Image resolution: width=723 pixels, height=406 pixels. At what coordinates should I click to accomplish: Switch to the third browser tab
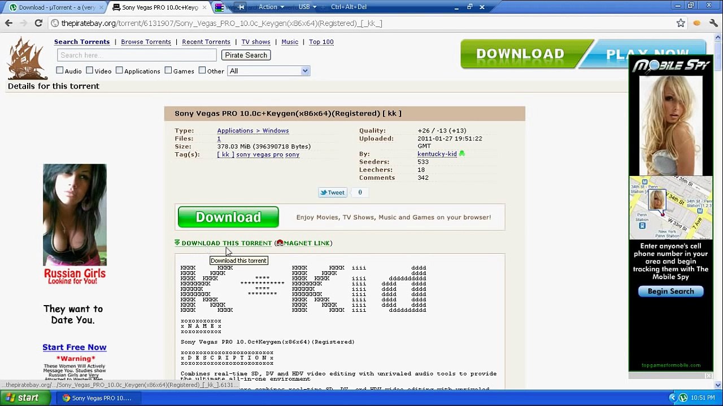point(220,7)
